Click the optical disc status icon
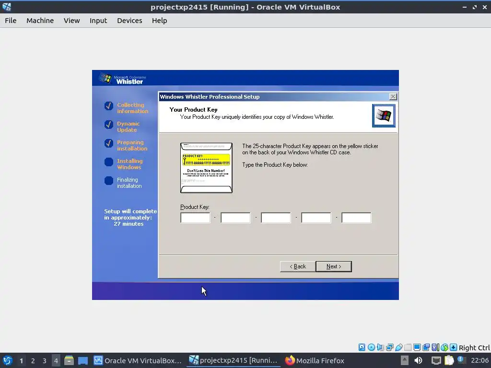 coord(372,347)
